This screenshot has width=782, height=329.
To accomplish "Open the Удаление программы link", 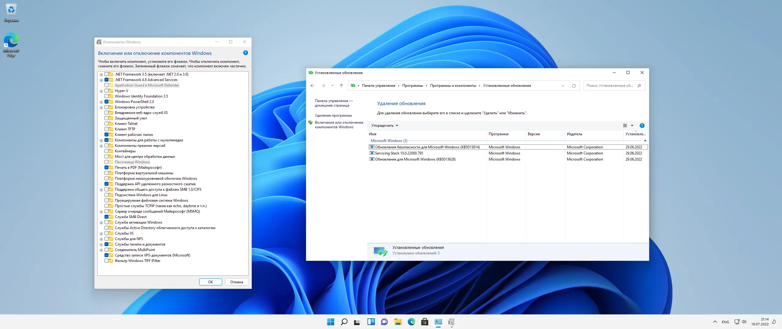I will (x=333, y=115).
